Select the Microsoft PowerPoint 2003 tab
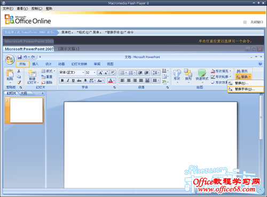This screenshot has width=267, height=197. tap(29, 42)
